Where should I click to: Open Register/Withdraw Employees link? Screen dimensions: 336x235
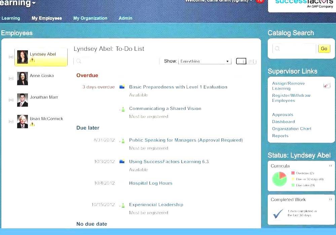291,98
